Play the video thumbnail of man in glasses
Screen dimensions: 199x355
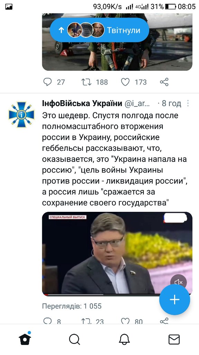(117, 253)
